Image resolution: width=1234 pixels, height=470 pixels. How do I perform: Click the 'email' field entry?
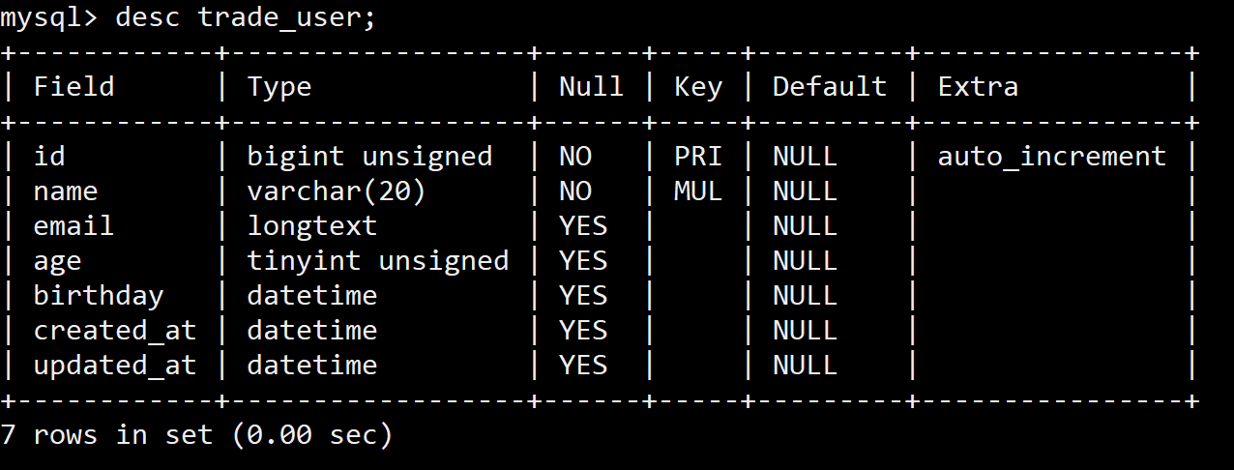(x=73, y=226)
